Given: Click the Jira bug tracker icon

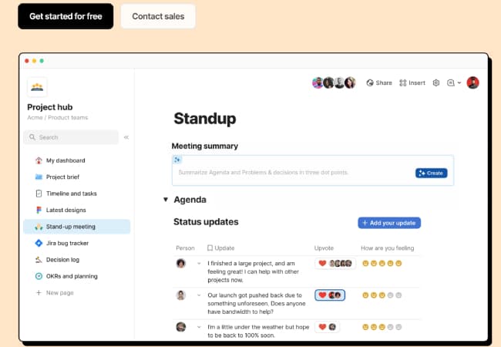Looking at the screenshot, I should click(39, 244).
